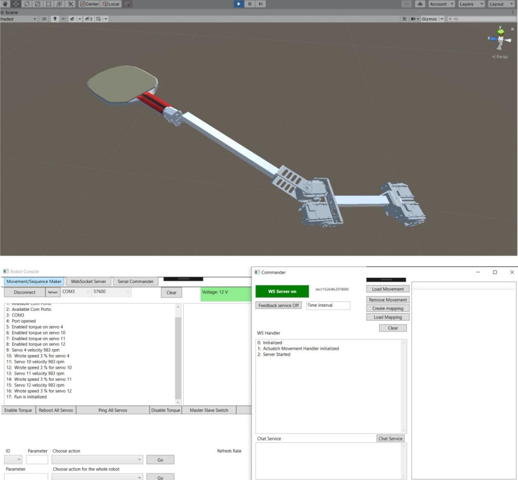Open the Serial Commander tab
Screen dimensions: 518x480
coord(135,281)
